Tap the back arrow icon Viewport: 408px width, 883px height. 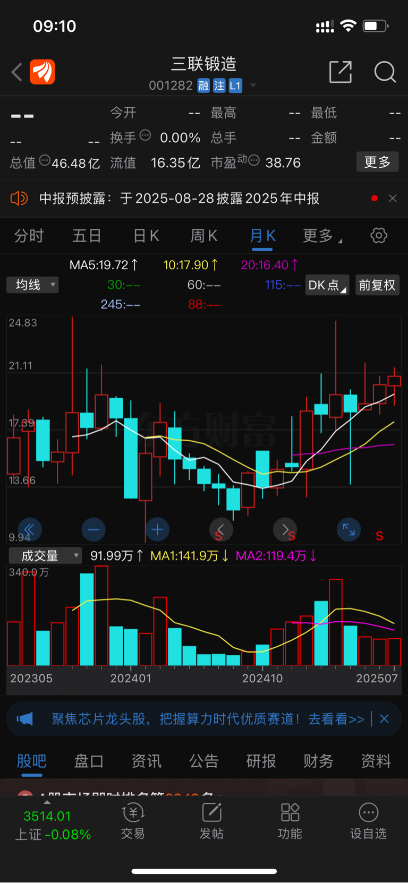16,72
